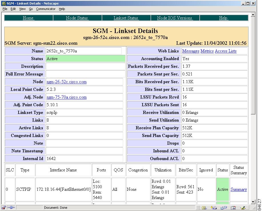The height and width of the screenshot is (211, 262).
Task: Open the mail Inbox component icon
Action: (x=213, y=208)
